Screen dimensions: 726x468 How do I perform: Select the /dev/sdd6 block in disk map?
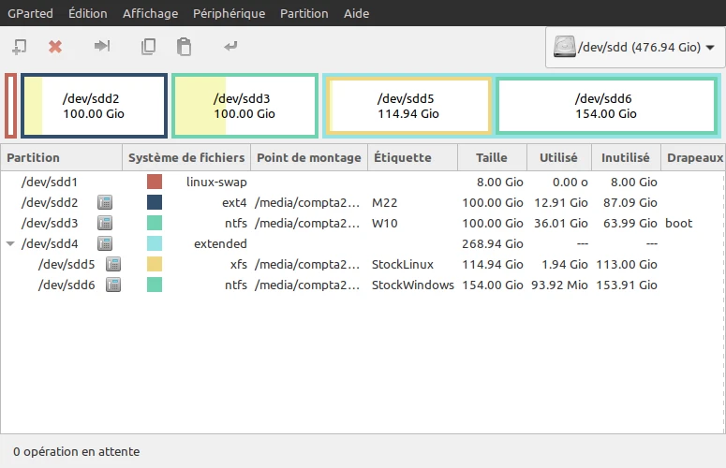pyautogui.click(x=606, y=106)
